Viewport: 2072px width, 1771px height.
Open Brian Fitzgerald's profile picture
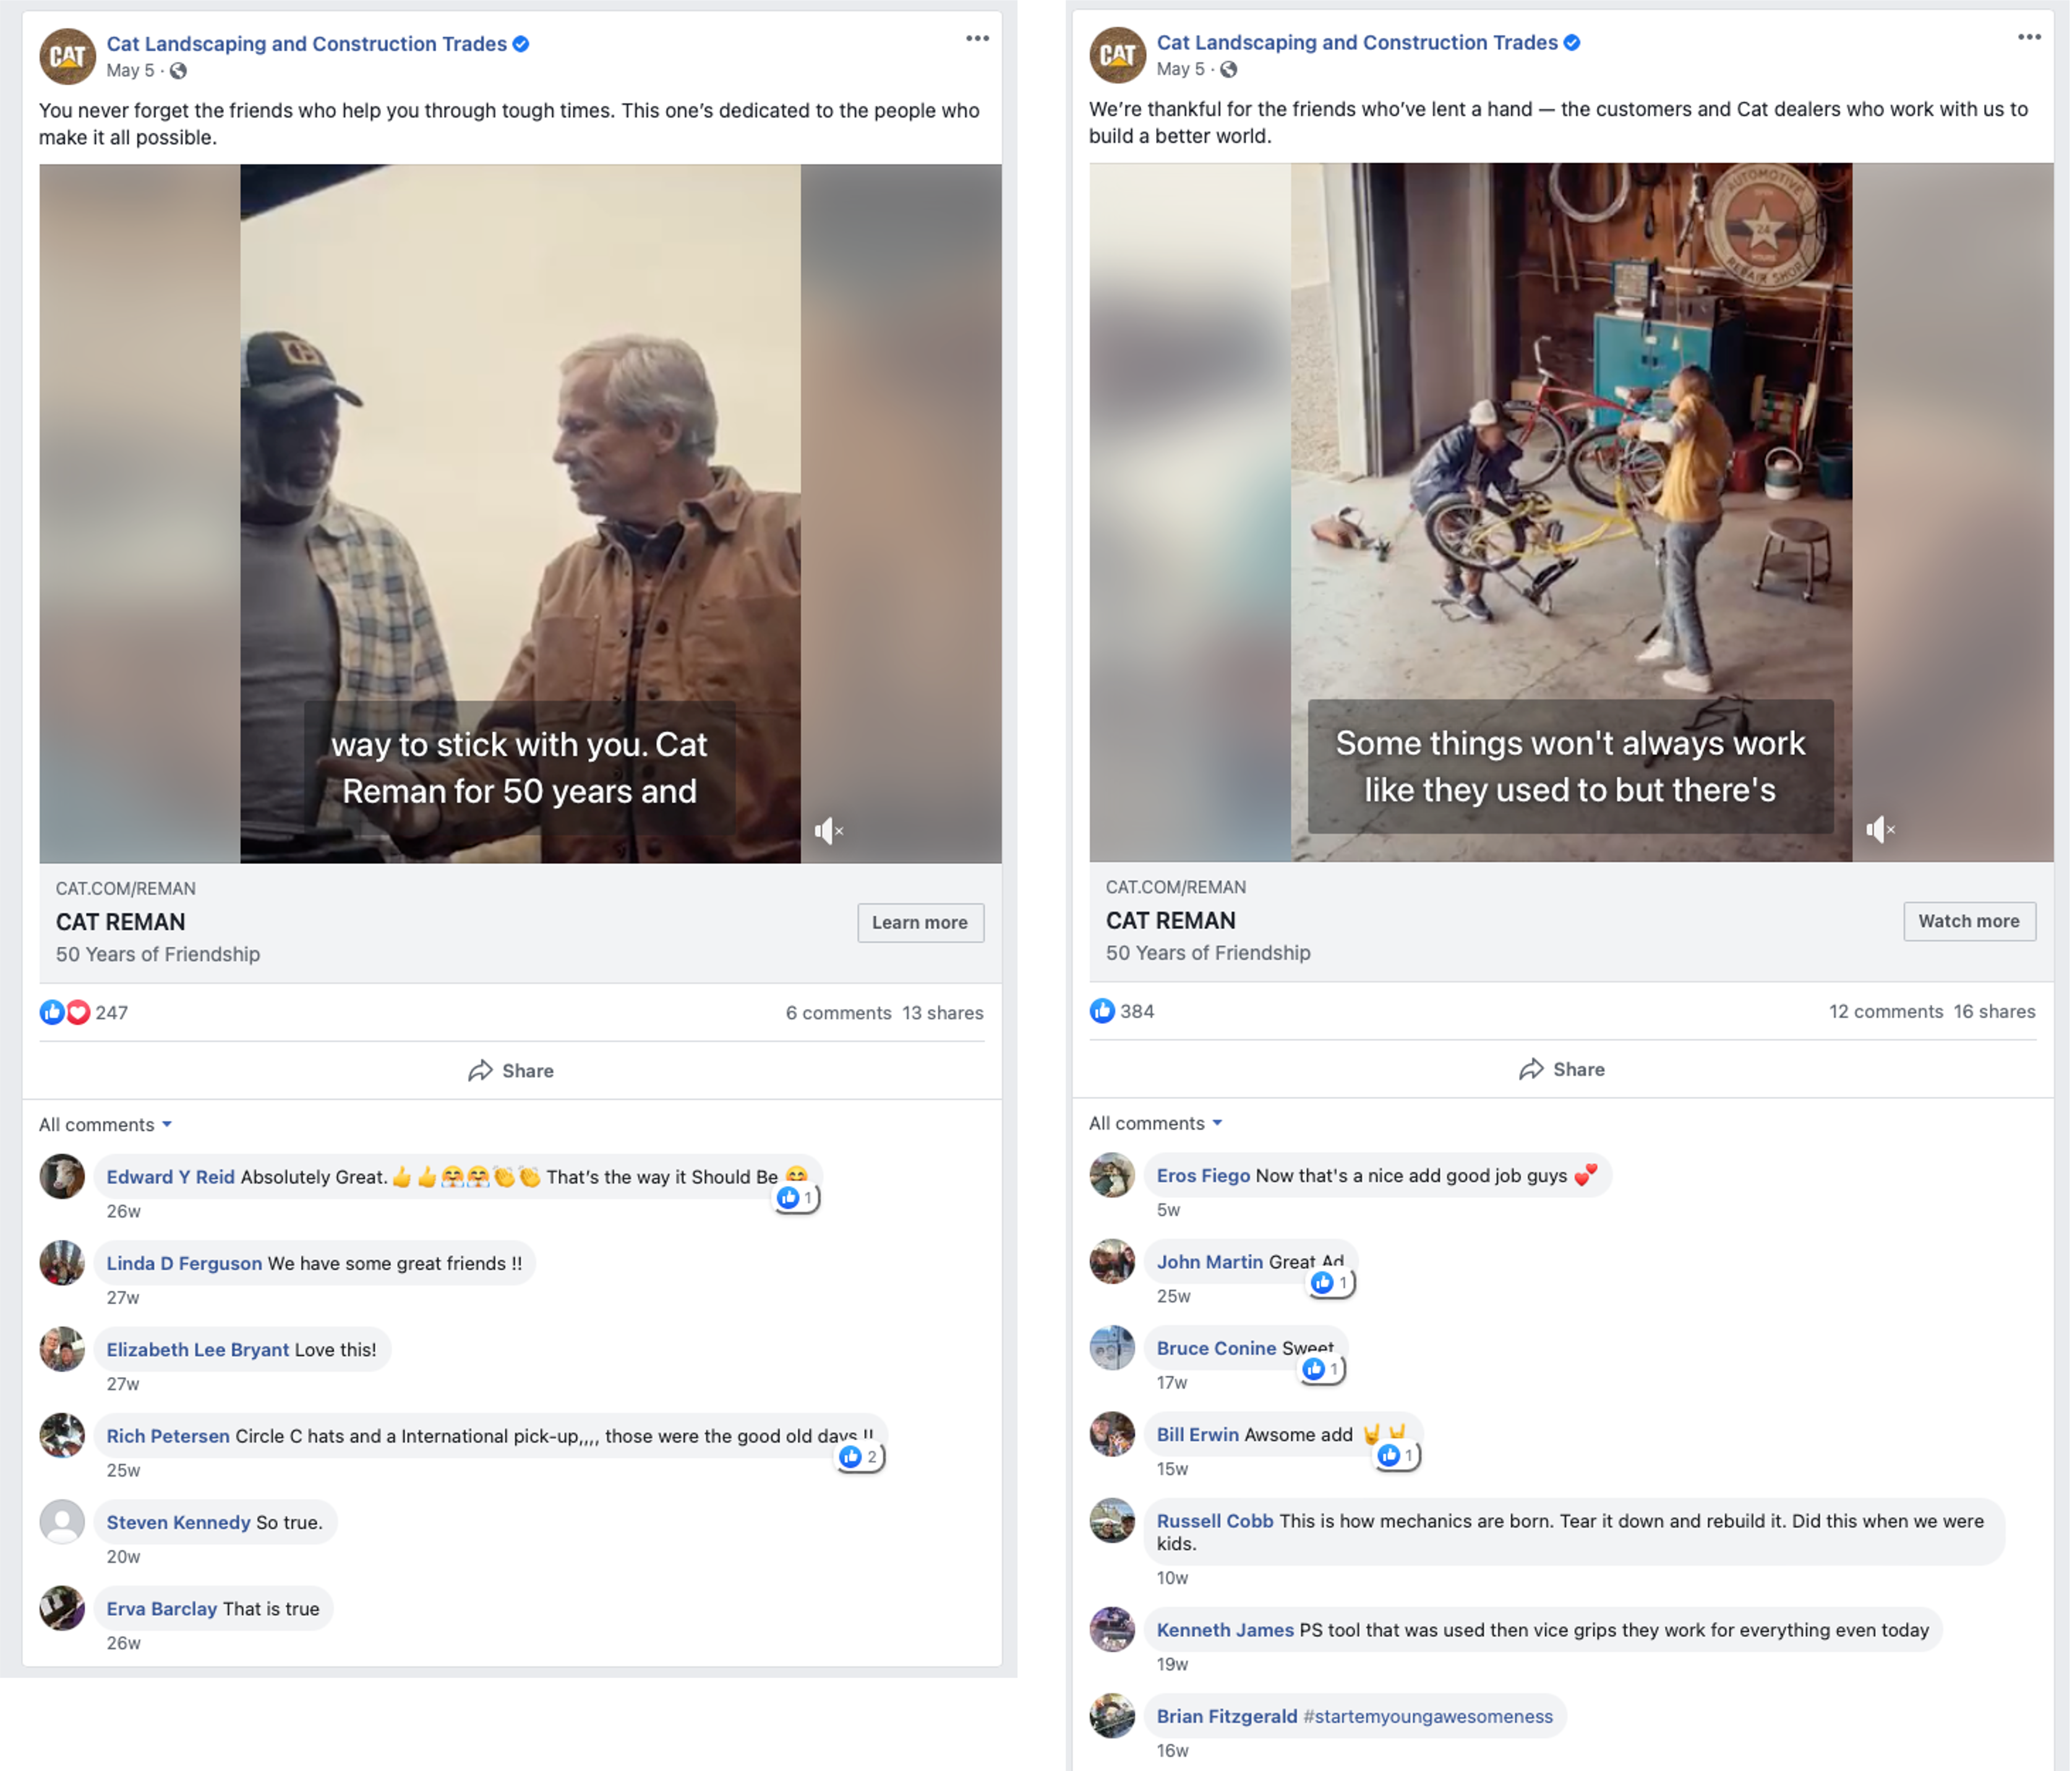coord(1112,1716)
